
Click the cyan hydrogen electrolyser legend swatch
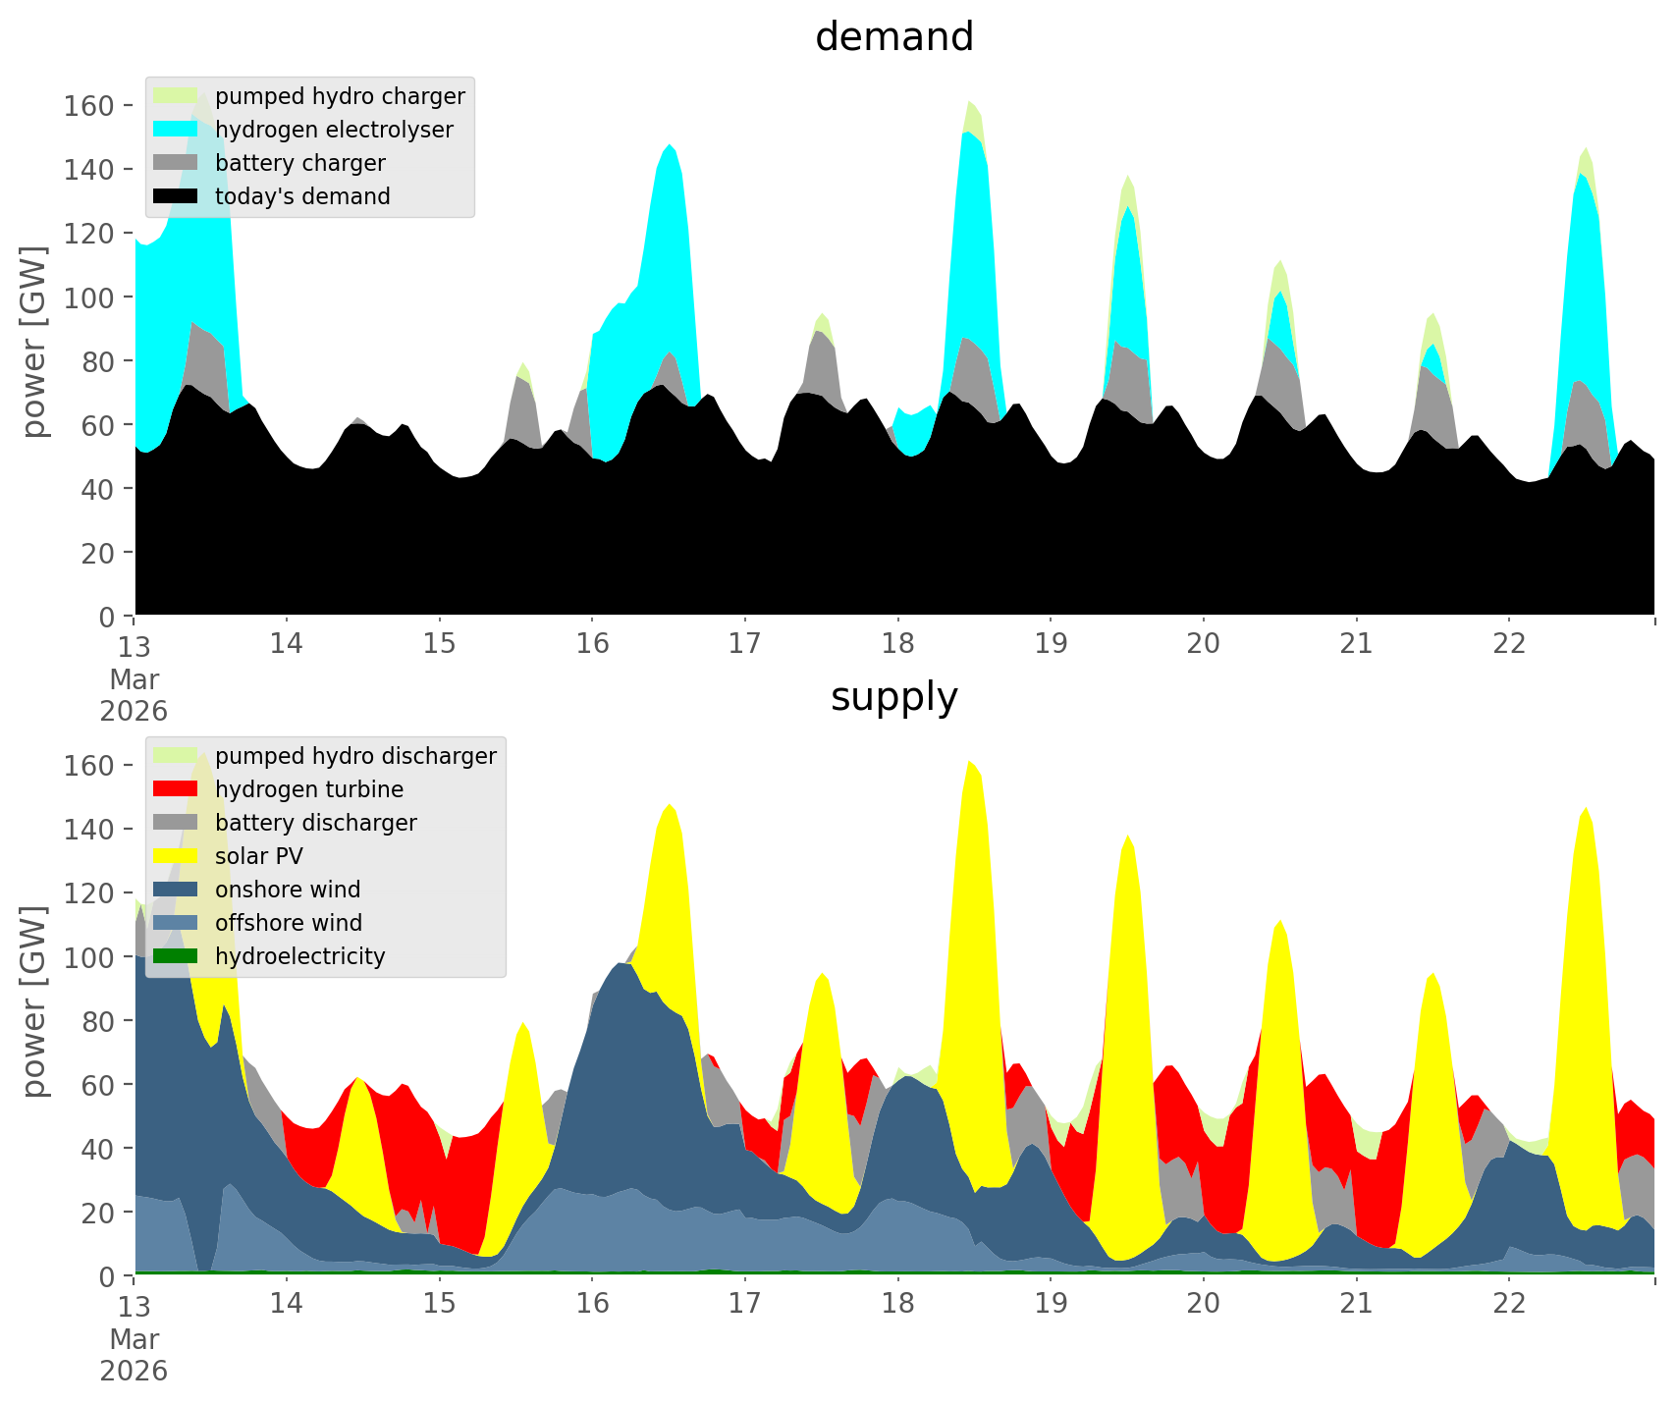176,130
